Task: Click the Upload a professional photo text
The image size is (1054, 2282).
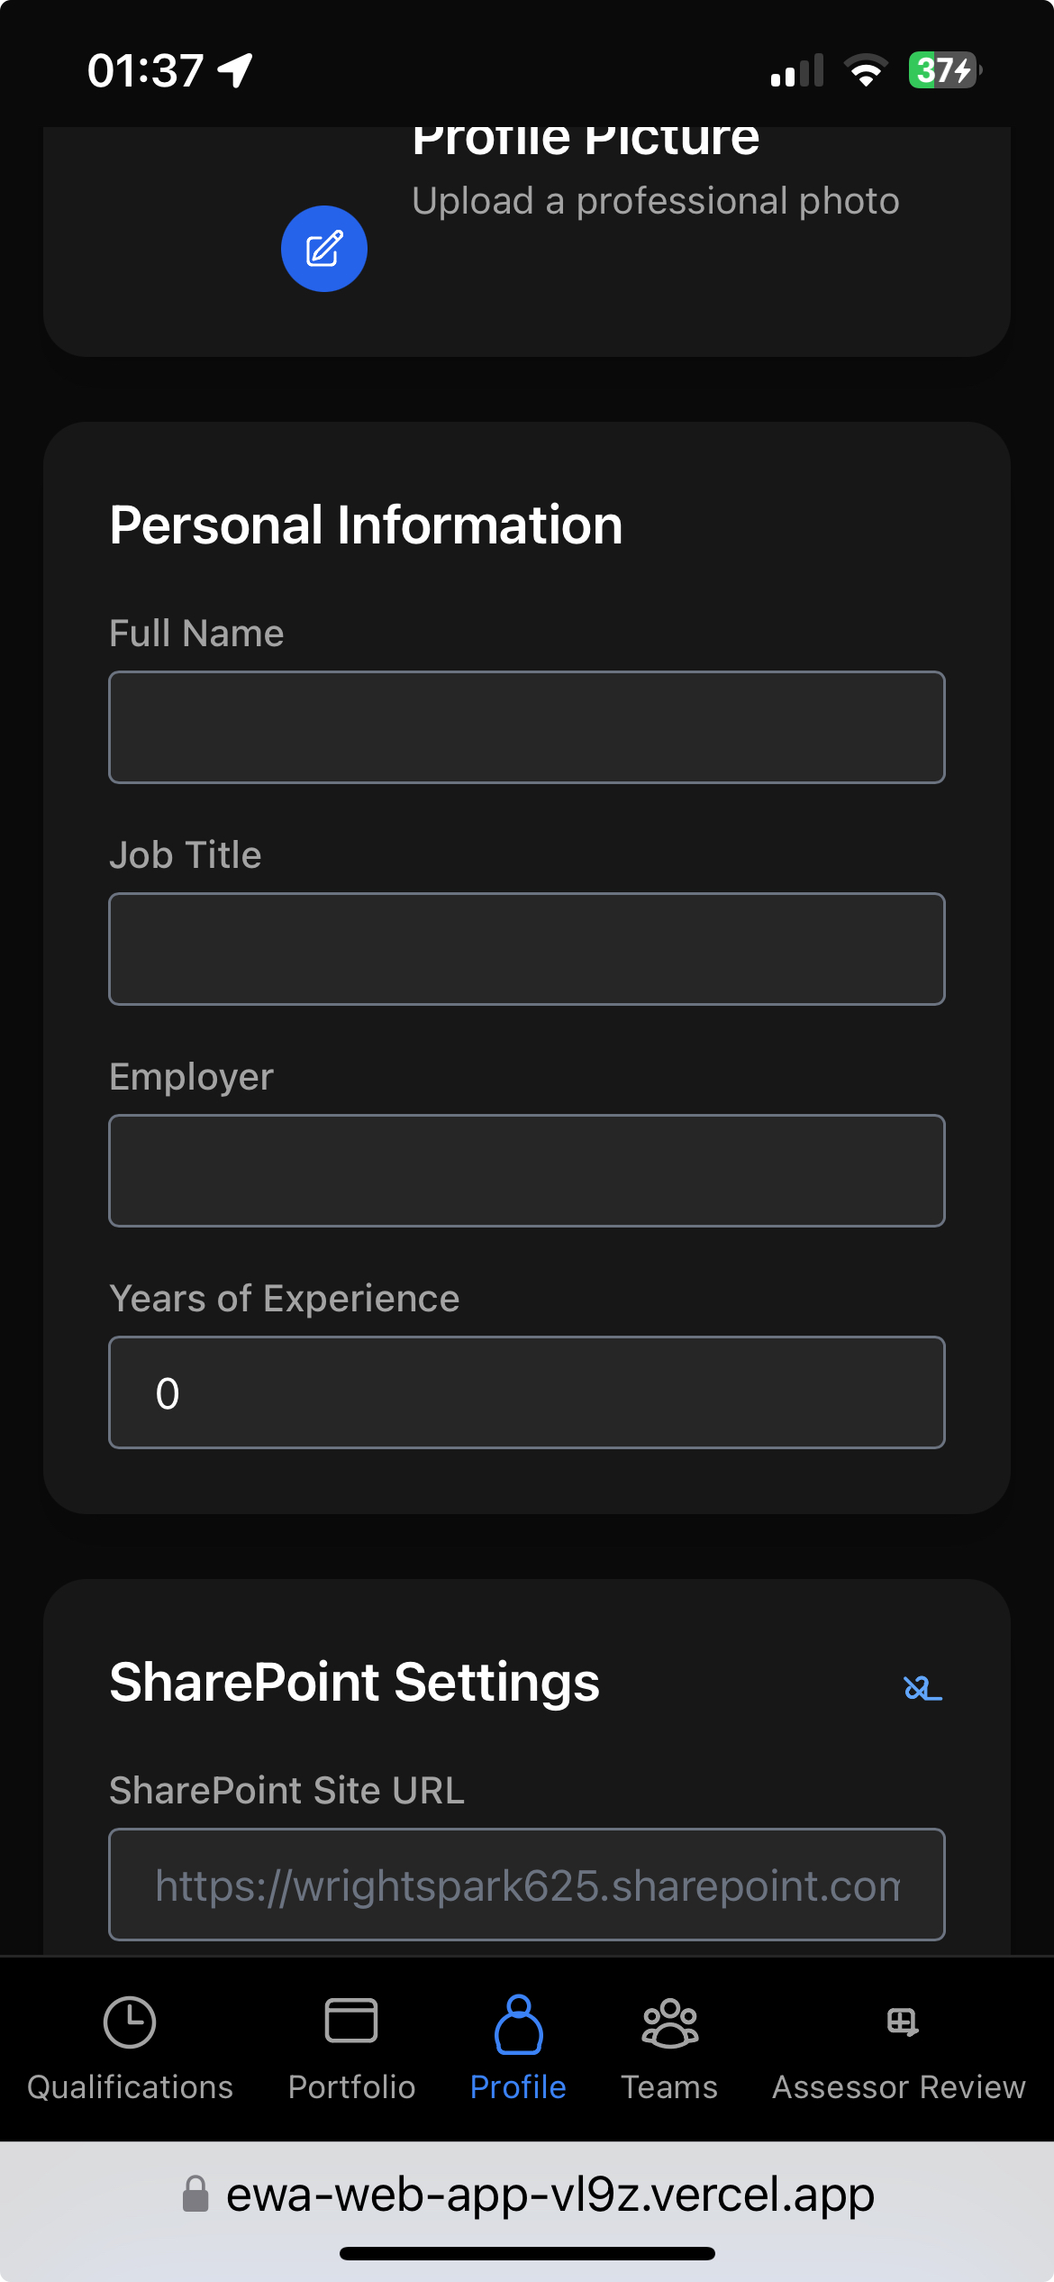Action: click(656, 200)
